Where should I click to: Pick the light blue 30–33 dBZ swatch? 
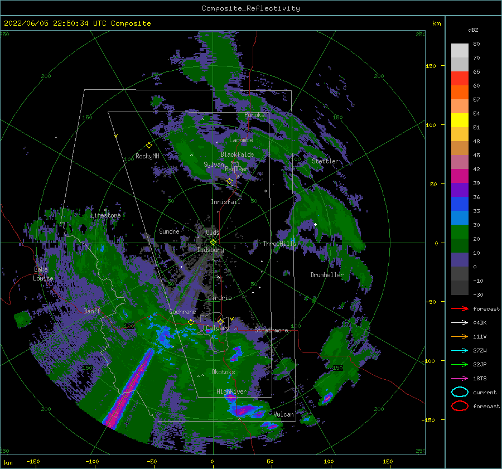click(460, 217)
